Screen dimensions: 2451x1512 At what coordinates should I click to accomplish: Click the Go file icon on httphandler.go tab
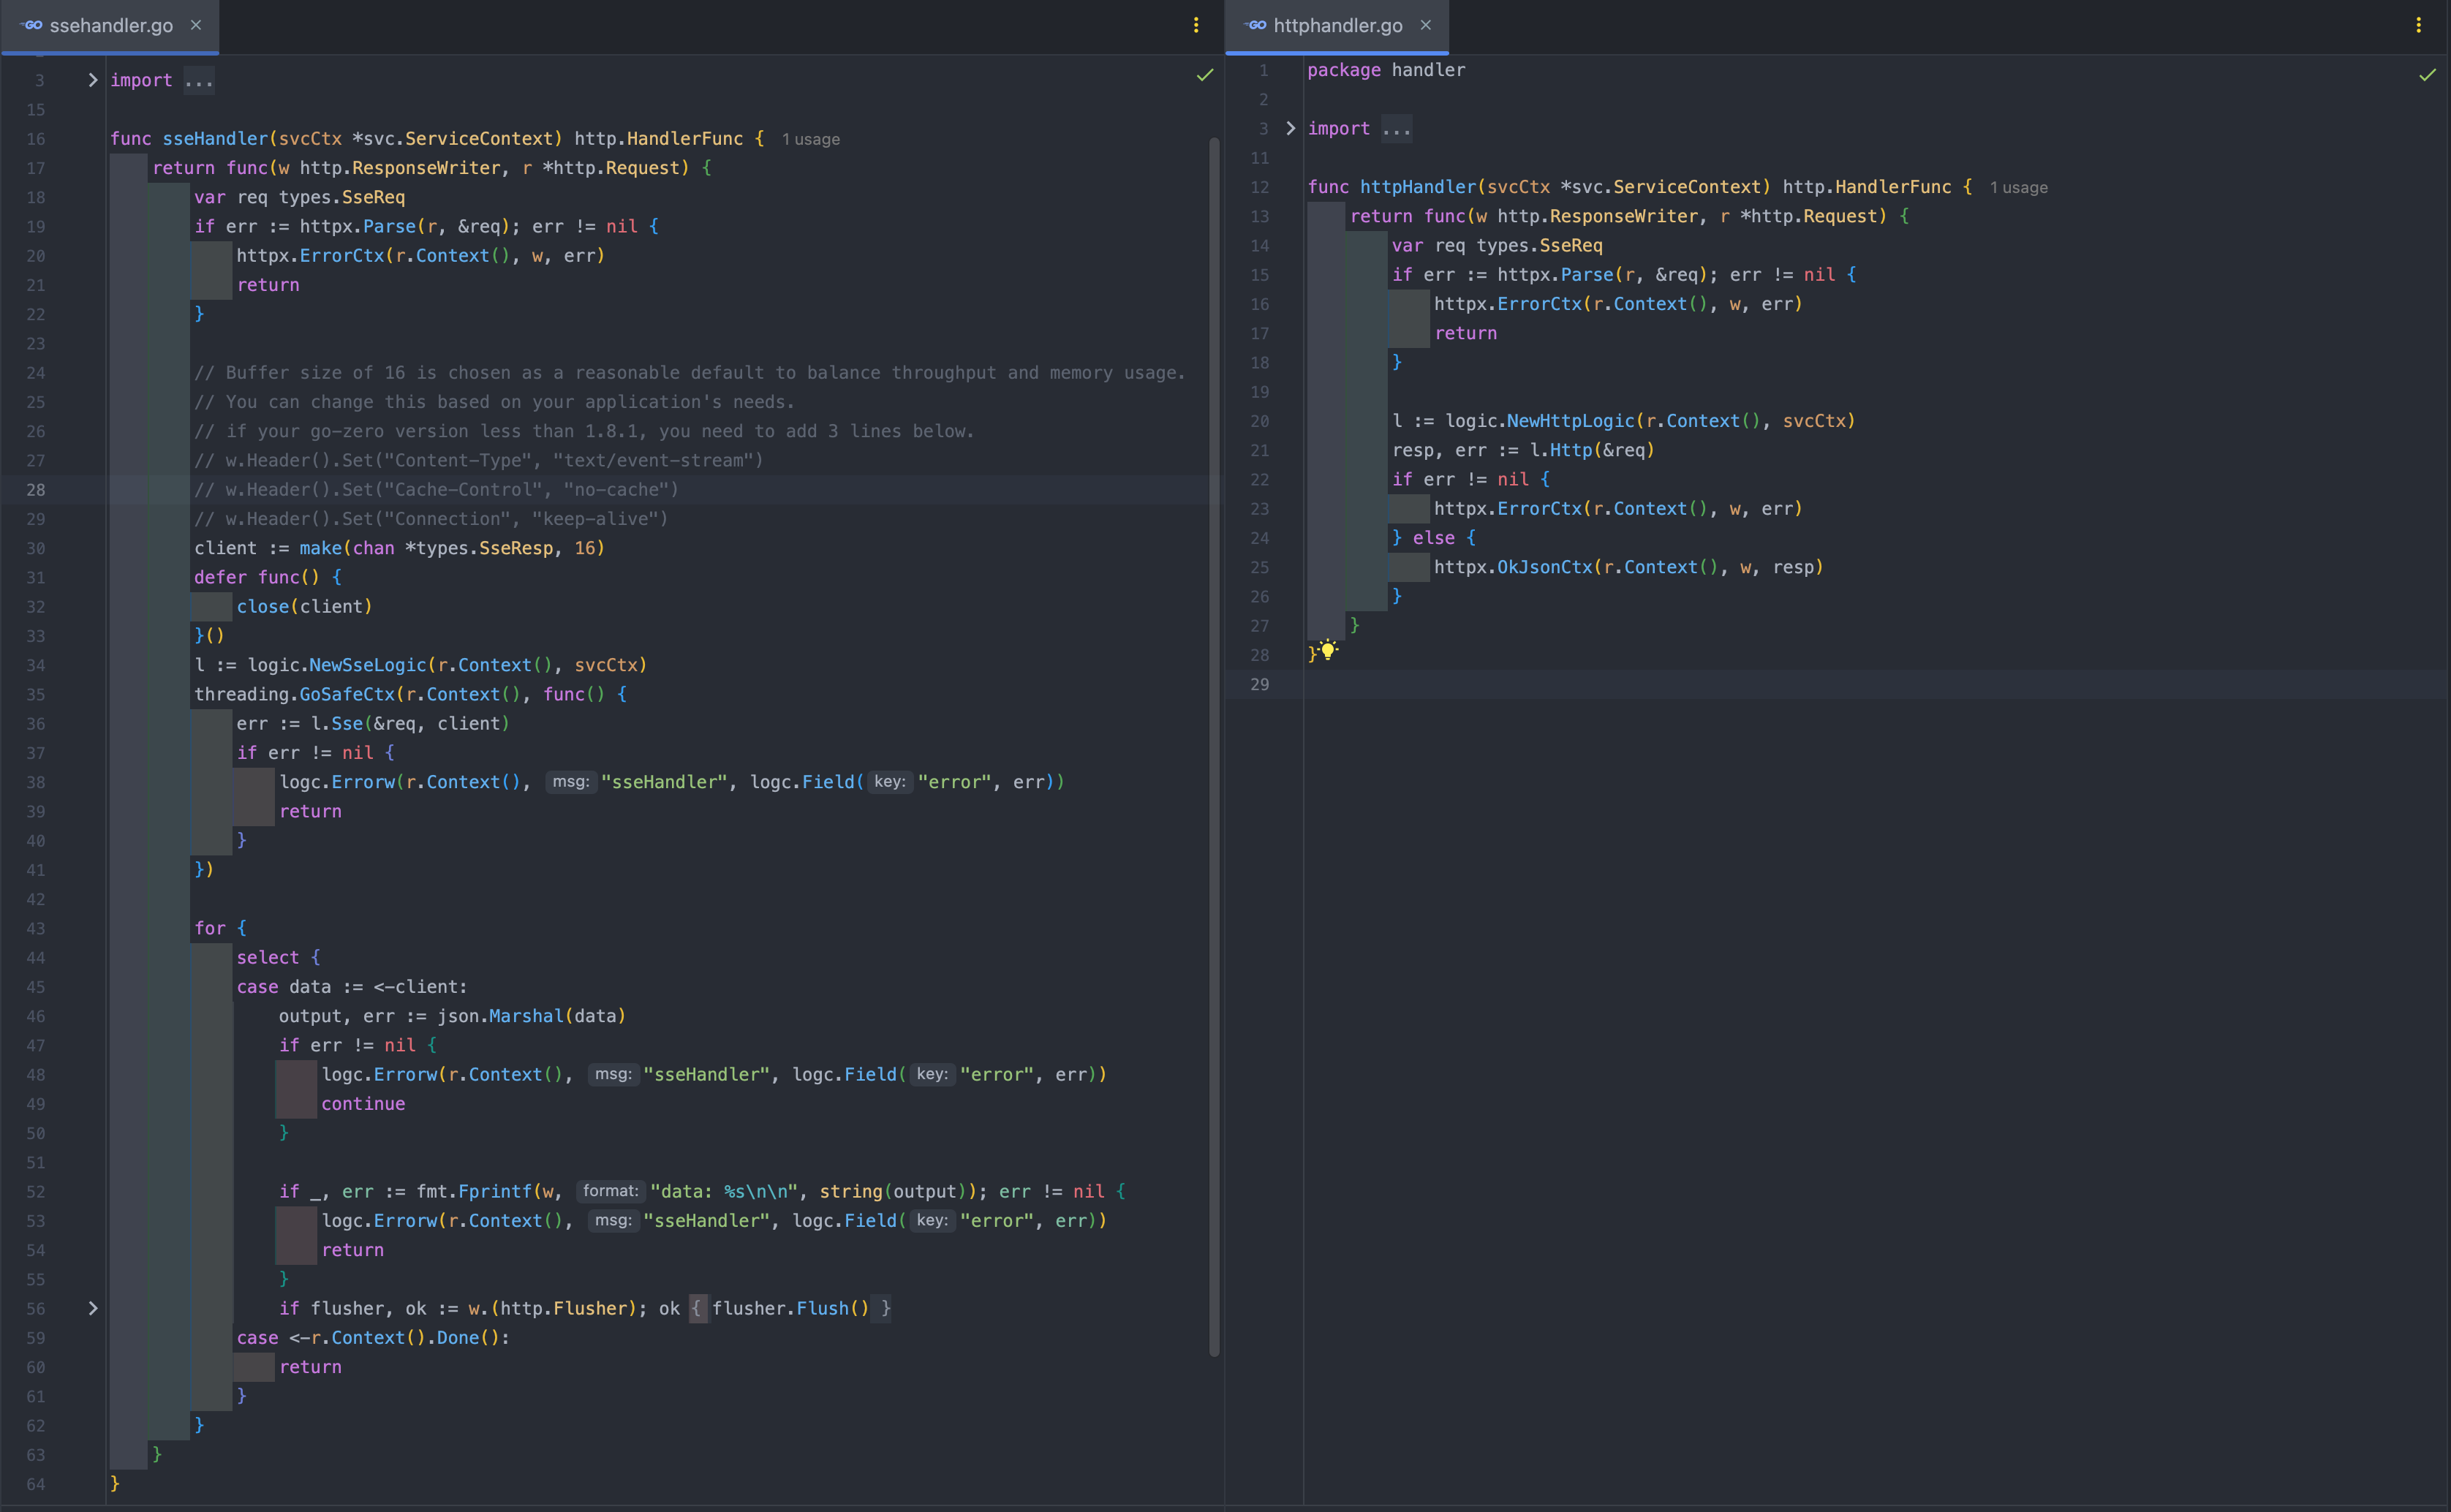(1256, 25)
